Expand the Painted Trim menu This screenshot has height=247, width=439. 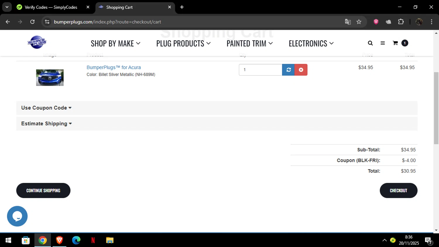[250, 43]
